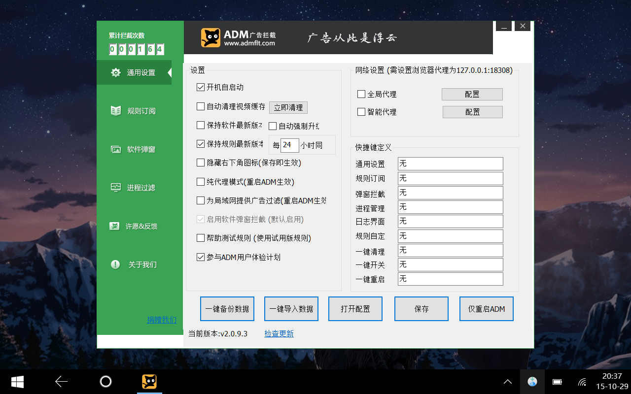Click 当前版本:v2.0.9.3 text

(218, 334)
